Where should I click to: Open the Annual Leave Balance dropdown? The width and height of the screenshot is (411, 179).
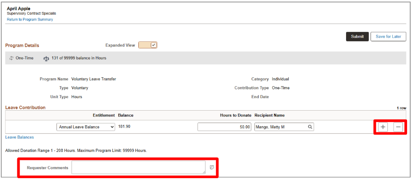tap(86, 127)
